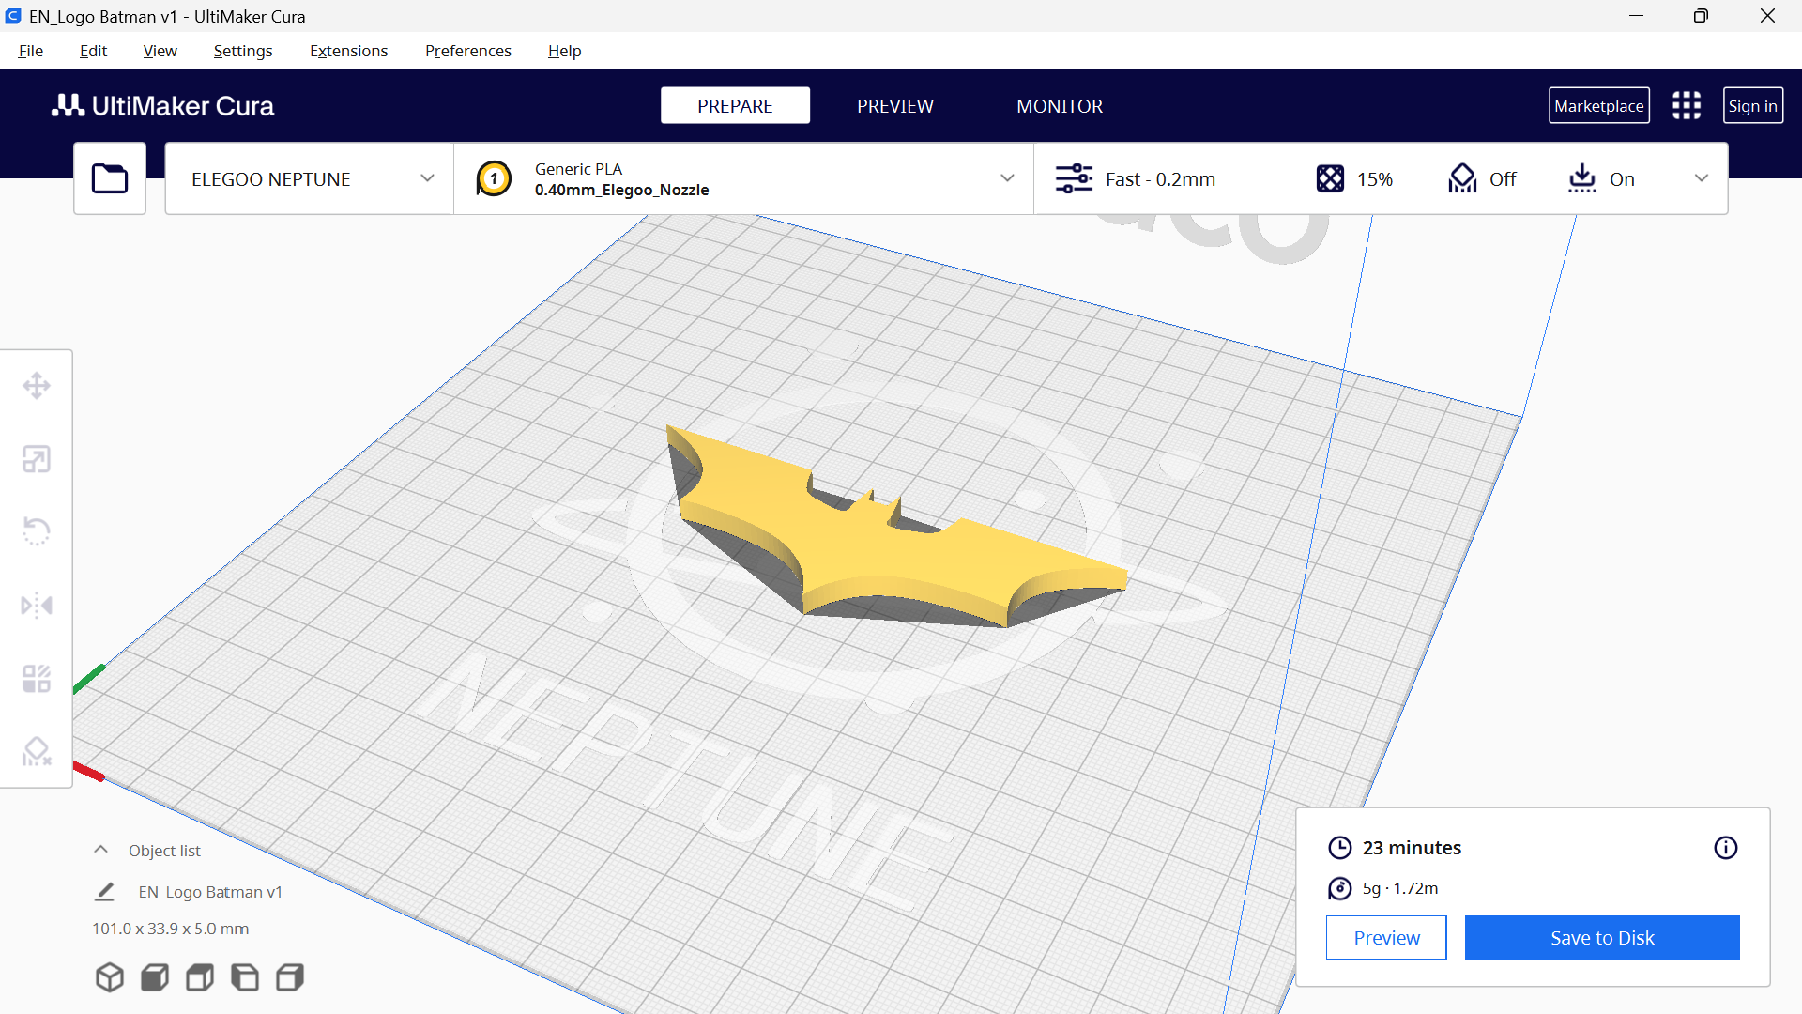
Task: Select the Mirror tool
Action: (37, 606)
